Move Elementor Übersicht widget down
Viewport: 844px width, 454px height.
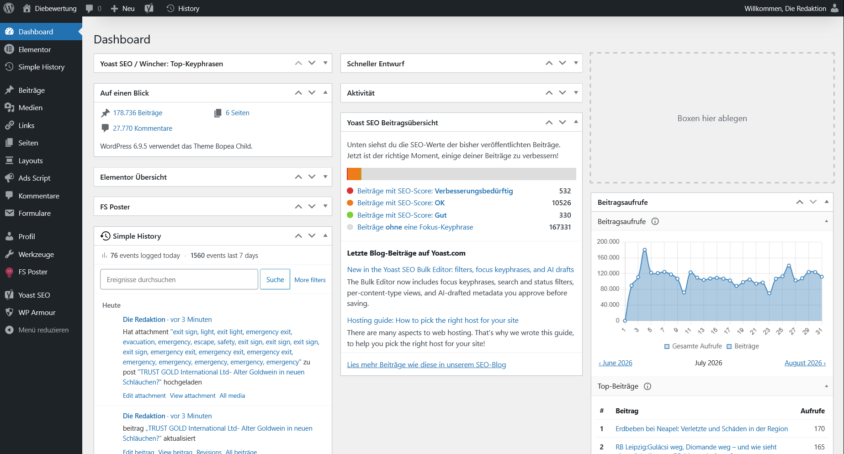[x=312, y=176]
